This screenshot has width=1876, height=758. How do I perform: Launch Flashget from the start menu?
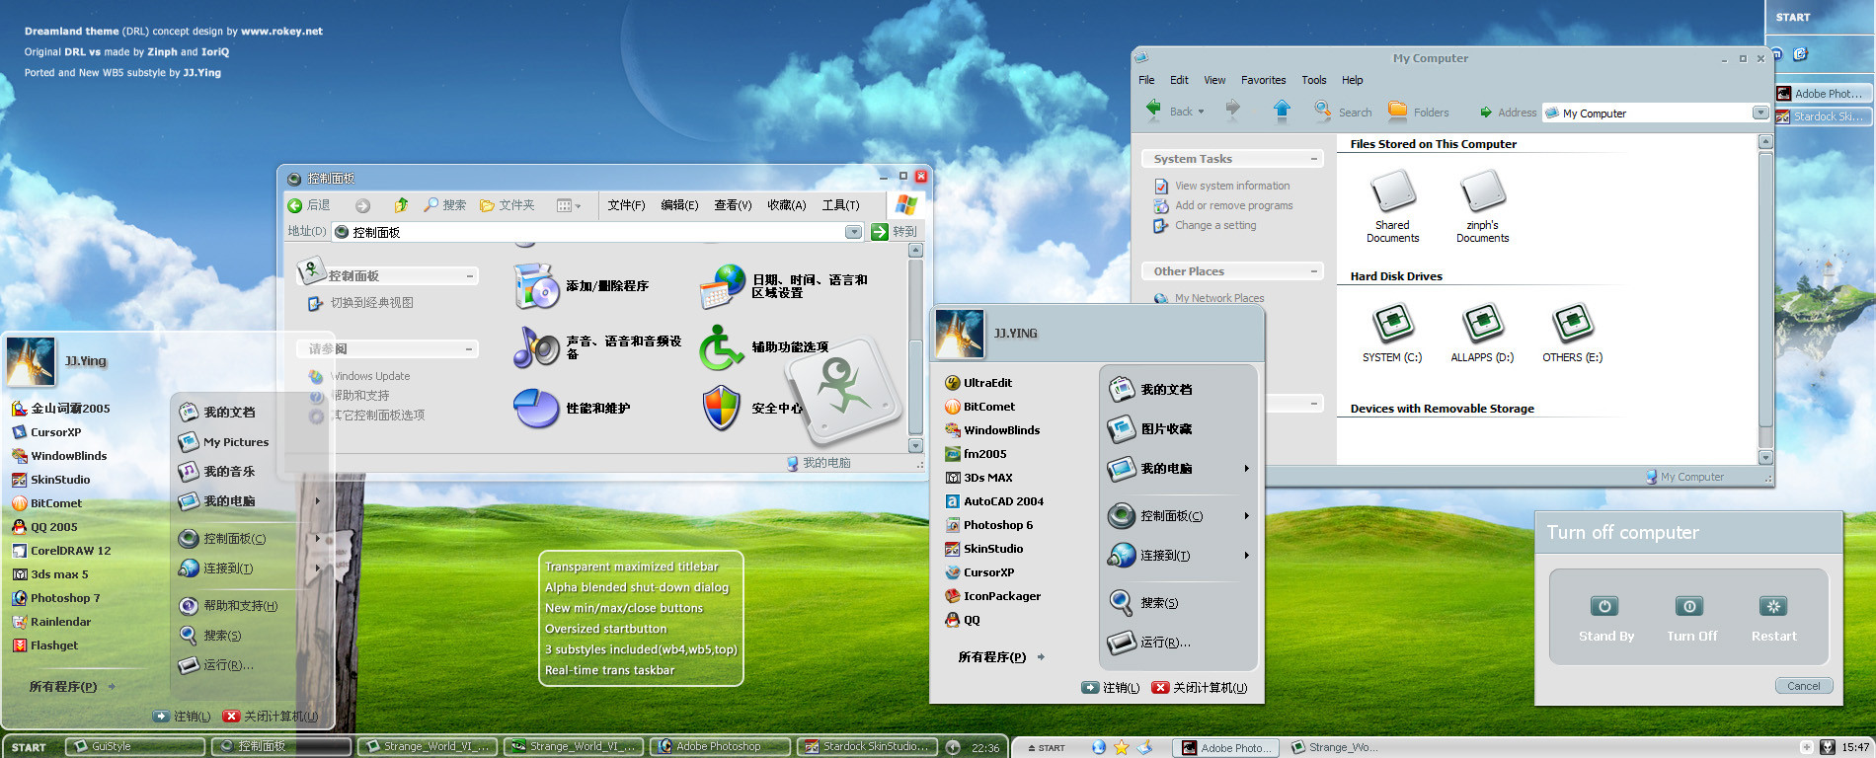(44, 645)
